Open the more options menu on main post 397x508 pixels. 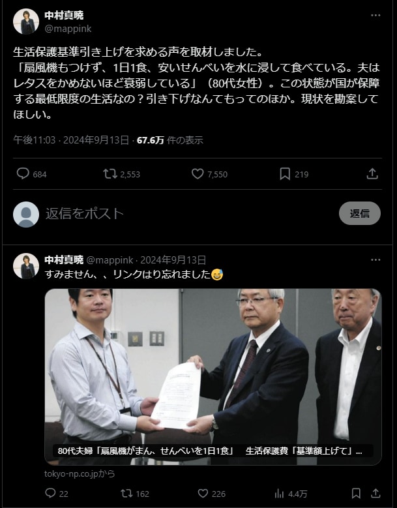coord(375,15)
